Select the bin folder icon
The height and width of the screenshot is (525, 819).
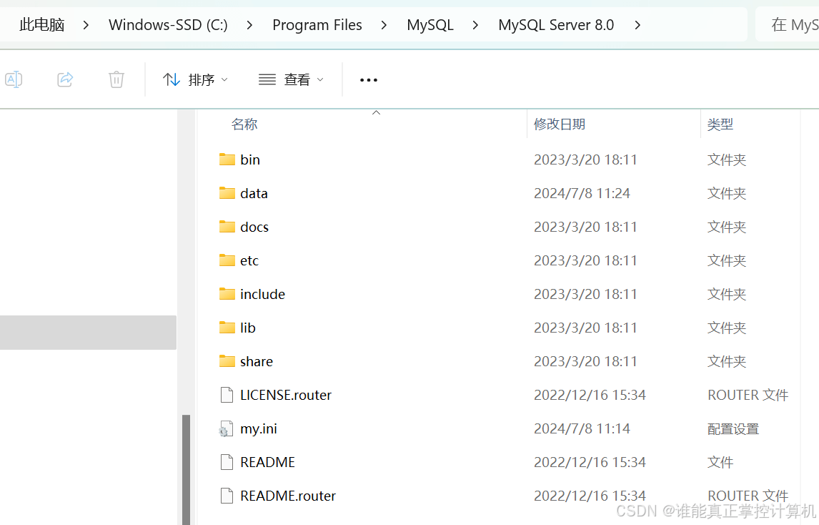tap(227, 160)
